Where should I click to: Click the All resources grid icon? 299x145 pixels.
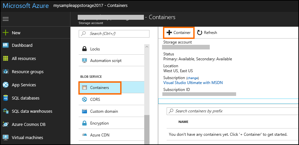(x=6, y=58)
